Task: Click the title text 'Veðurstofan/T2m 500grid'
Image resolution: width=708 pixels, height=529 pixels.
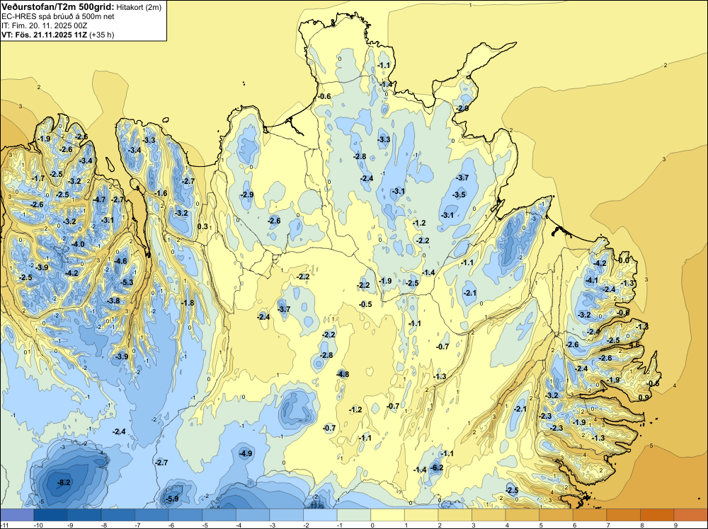Action: [x=58, y=6]
